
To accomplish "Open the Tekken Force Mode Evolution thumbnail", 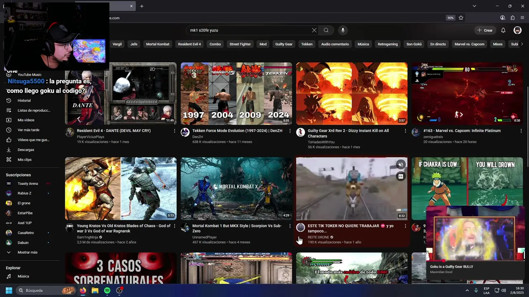I will pyautogui.click(x=236, y=94).
